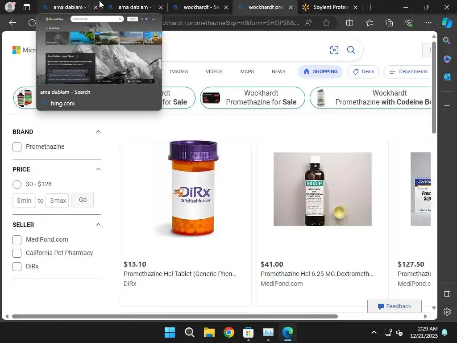Open tab actions menu icon
The width and height of the screenshot is (457, 343).
(26, 7)
